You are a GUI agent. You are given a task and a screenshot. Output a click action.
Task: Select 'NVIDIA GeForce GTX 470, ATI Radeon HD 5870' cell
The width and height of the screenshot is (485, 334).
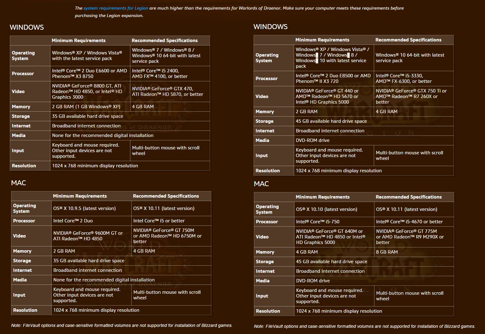(x=170, y=92)
